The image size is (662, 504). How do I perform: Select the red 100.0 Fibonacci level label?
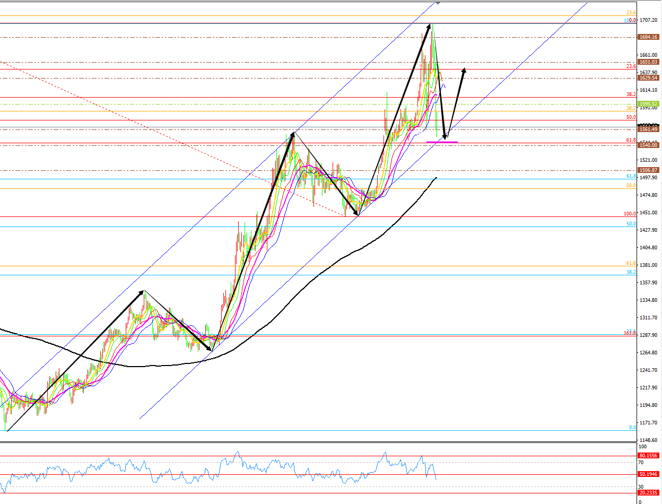pyautogui.click(x=630, y=214)
